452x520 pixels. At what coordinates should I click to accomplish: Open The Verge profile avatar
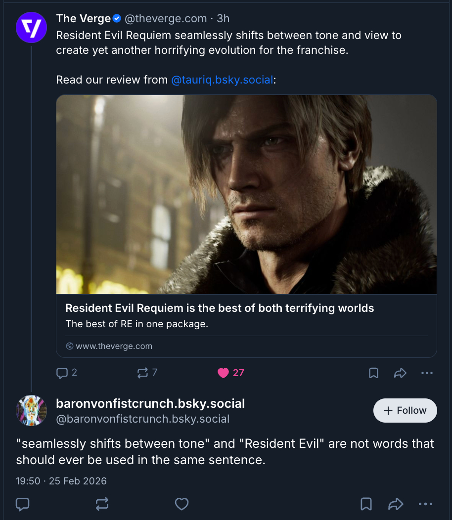tap(31, 27)
